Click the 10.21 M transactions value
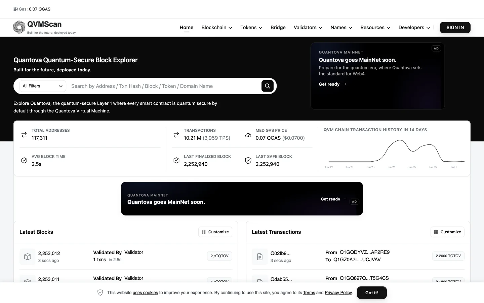Viewport: 484px width, 303px height. [193, 138]
